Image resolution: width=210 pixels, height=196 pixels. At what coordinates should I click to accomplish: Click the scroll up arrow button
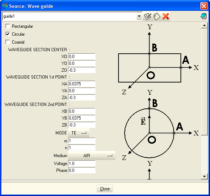click(x=204, y=25)
